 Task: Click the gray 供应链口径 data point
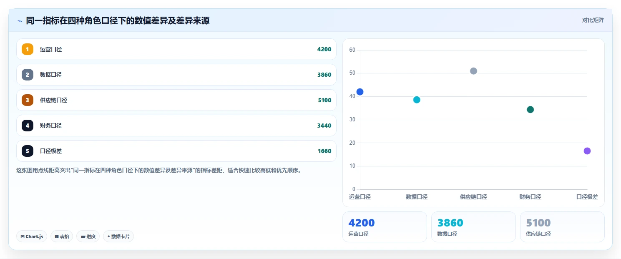pos(473,71)
